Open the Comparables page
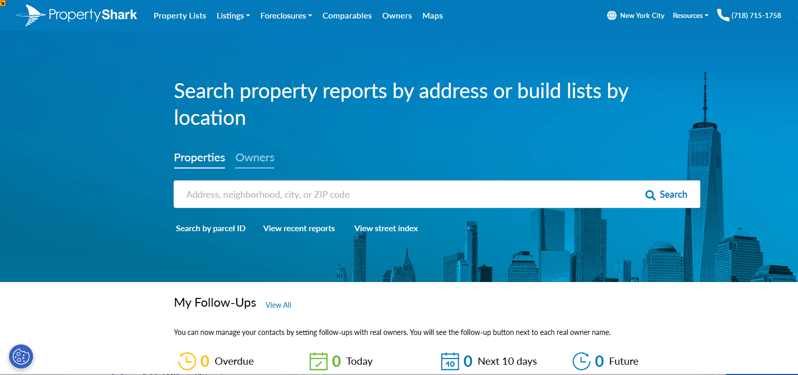Screen dimensions: 798x375 (x=347, y=16)
